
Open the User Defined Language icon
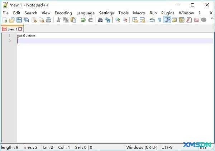pyautogui.click(x=174, y=20)
